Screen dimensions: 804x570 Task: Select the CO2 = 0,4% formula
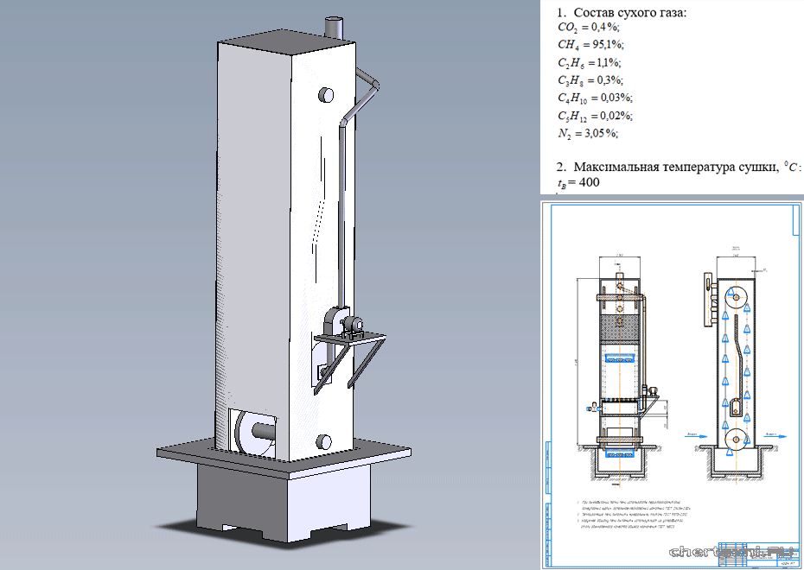pyautogui.click(x=590, y=28)
